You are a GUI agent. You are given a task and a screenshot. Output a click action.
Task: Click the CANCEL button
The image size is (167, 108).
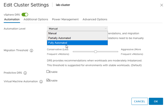pos(140,102)
